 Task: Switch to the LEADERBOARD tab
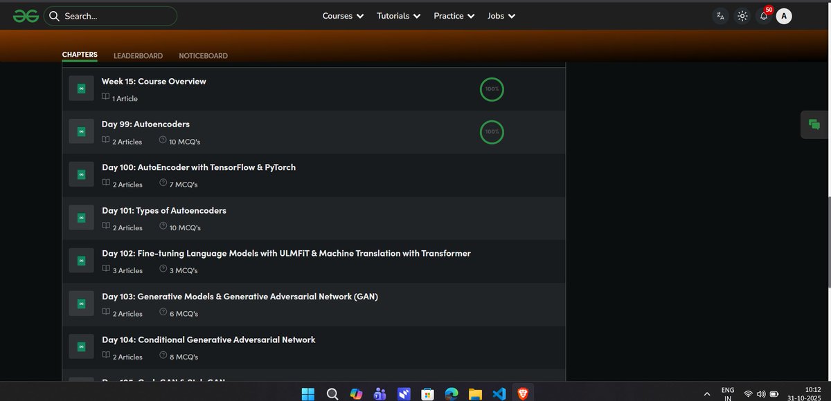point(138,55)
